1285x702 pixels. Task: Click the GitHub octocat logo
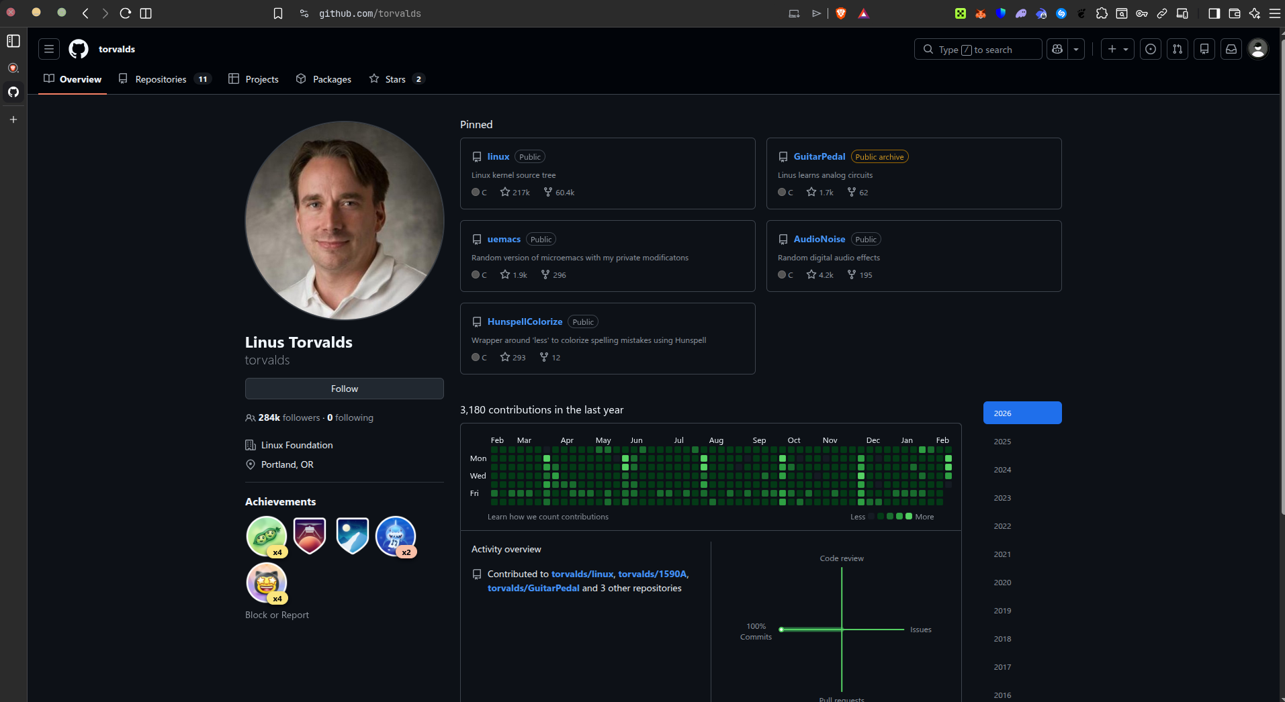tap(77, 48)
